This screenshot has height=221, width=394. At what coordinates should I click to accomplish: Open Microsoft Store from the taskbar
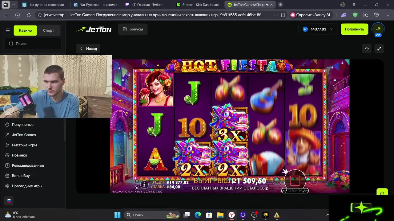pyautogui.click(x=209, y=215)
